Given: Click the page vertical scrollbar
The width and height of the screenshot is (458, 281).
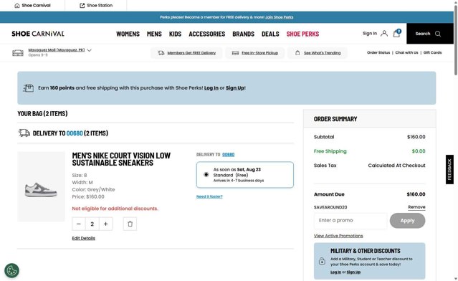Looking at the screenshot, I should point(456,40).
